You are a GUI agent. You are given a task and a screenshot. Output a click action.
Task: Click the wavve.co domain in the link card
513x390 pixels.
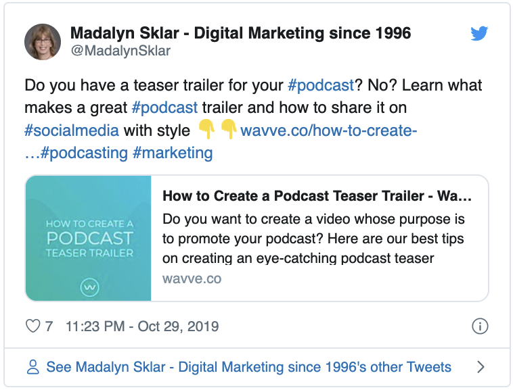pos(192,278)
